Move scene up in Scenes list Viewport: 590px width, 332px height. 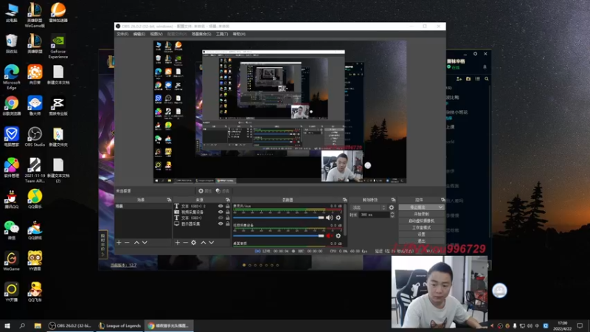coord(136,243)
